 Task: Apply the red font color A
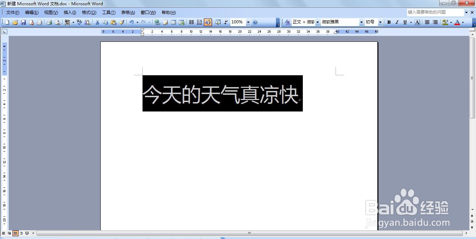457,22
